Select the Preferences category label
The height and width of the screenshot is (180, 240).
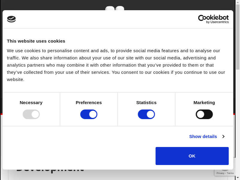pyautogui.click(x=89, y=103)
